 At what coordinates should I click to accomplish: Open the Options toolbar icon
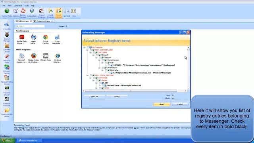tap(15, 13)
